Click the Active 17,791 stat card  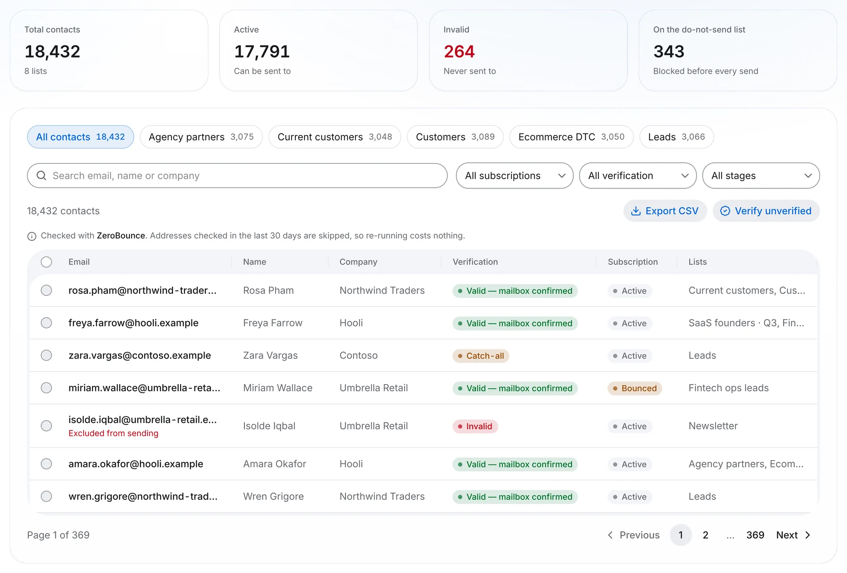click(x=319, y=51)
